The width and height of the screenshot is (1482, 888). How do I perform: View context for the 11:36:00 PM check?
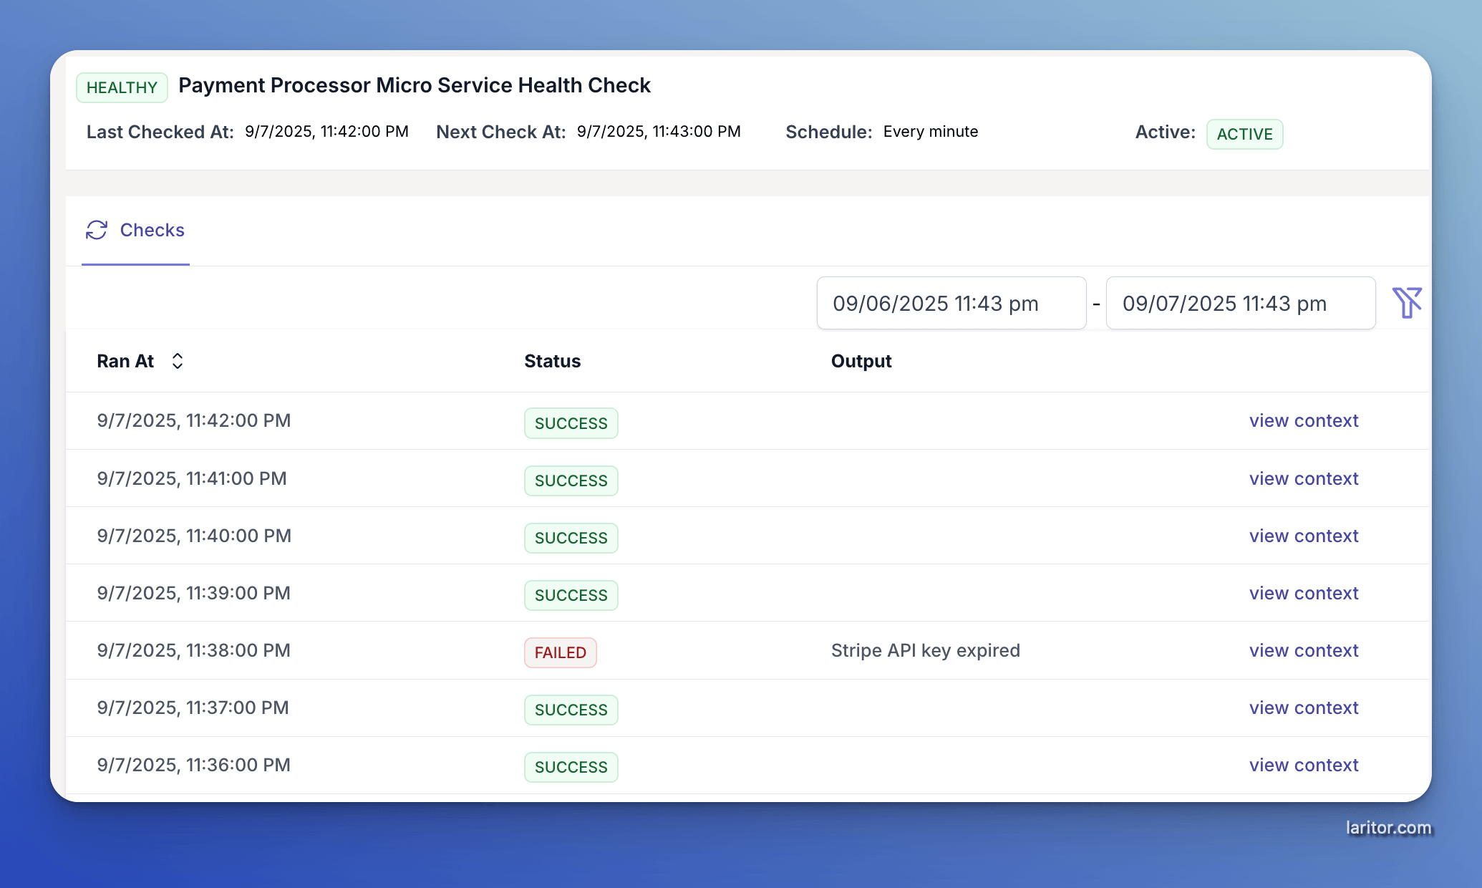[1304, 765]
